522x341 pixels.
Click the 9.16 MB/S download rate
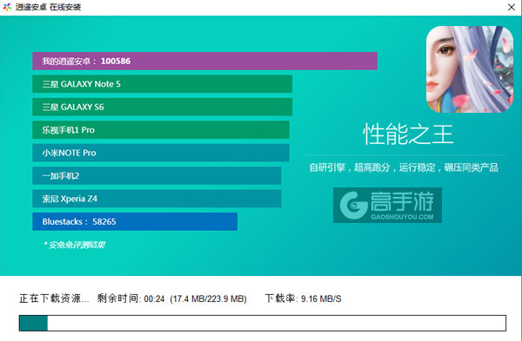point(321,298)
